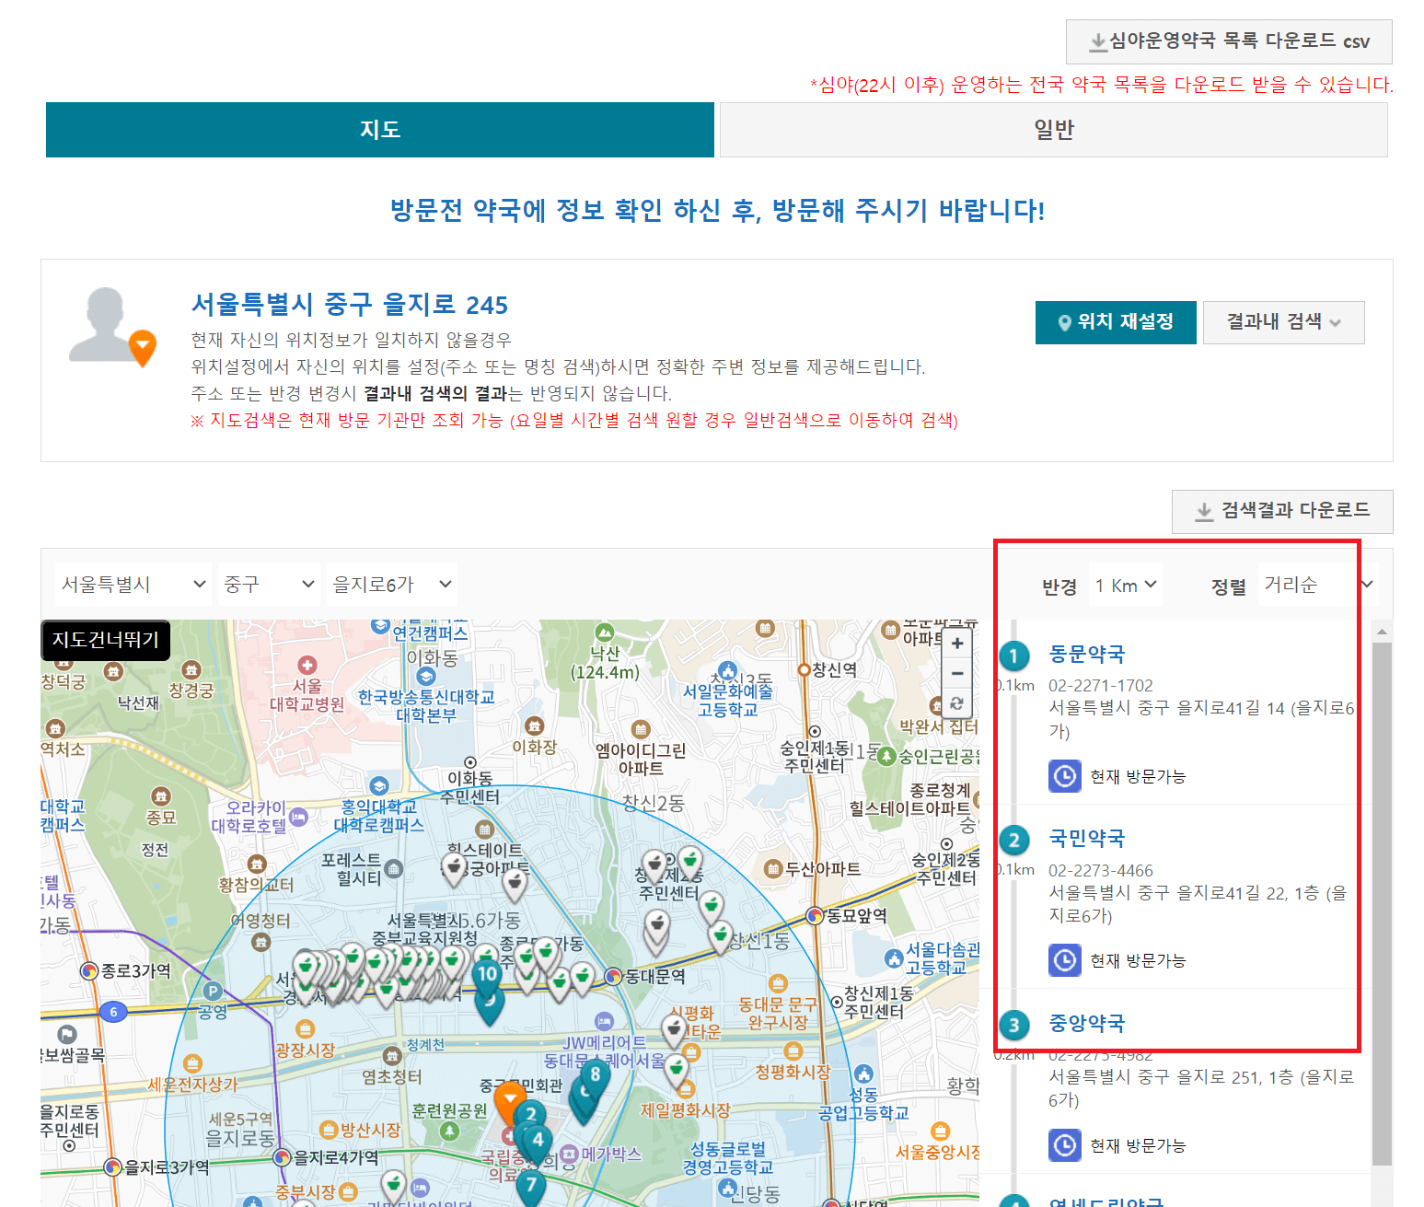Image resolution: width=1424 pixels, height=1207 pixels.
Task: Download 심야운영약국 목록 csv
Action: click(1229, 41)
